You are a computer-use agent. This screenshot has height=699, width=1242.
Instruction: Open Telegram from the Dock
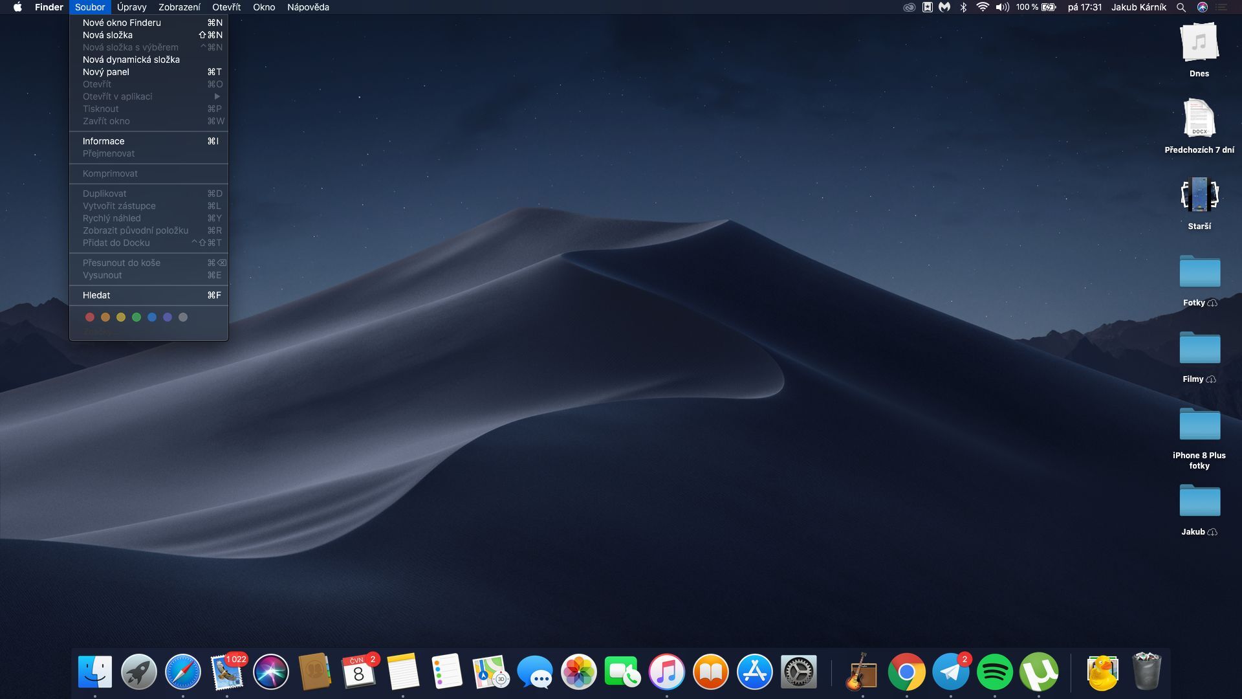[950, 672]
